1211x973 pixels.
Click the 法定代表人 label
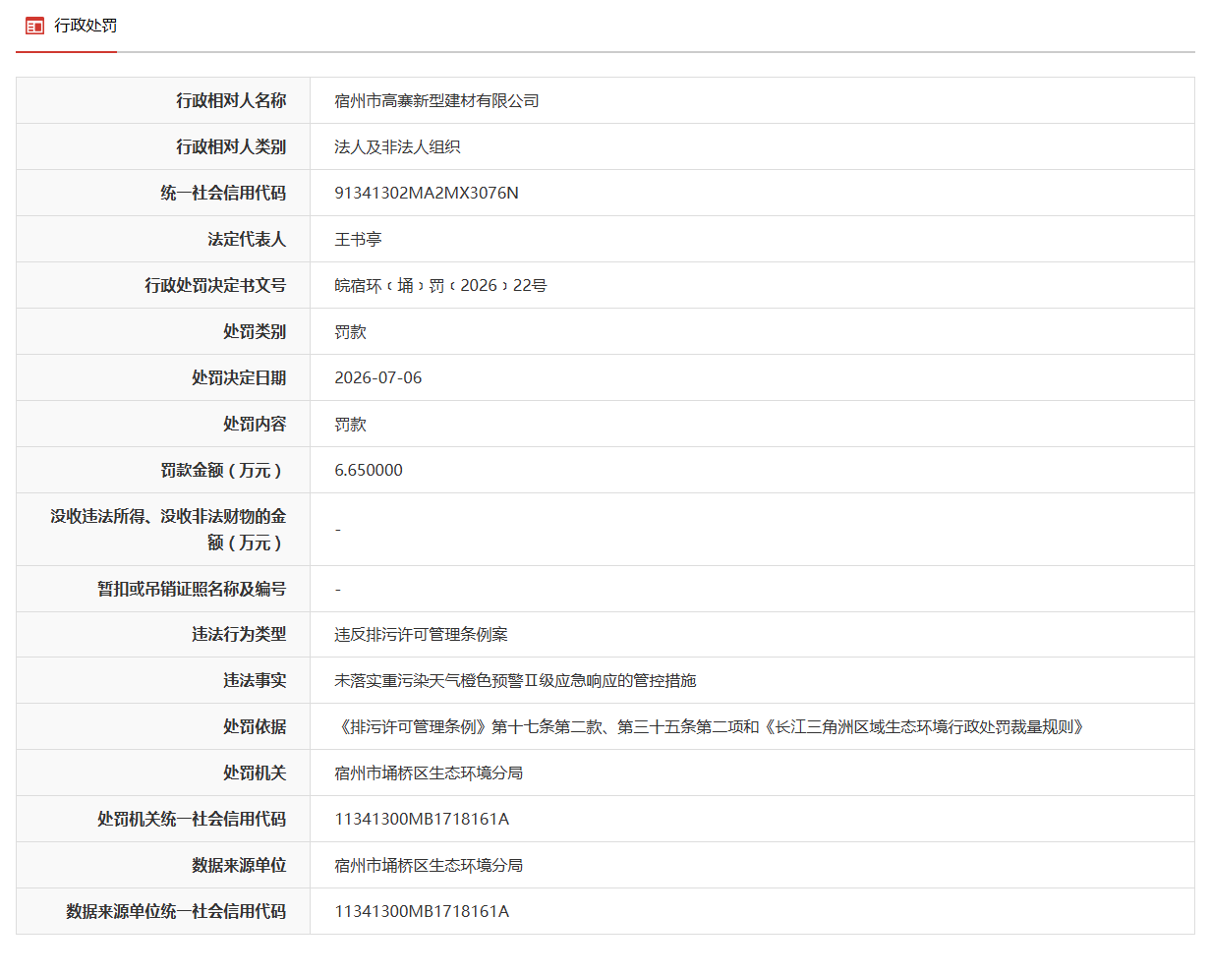coord(247,239)
